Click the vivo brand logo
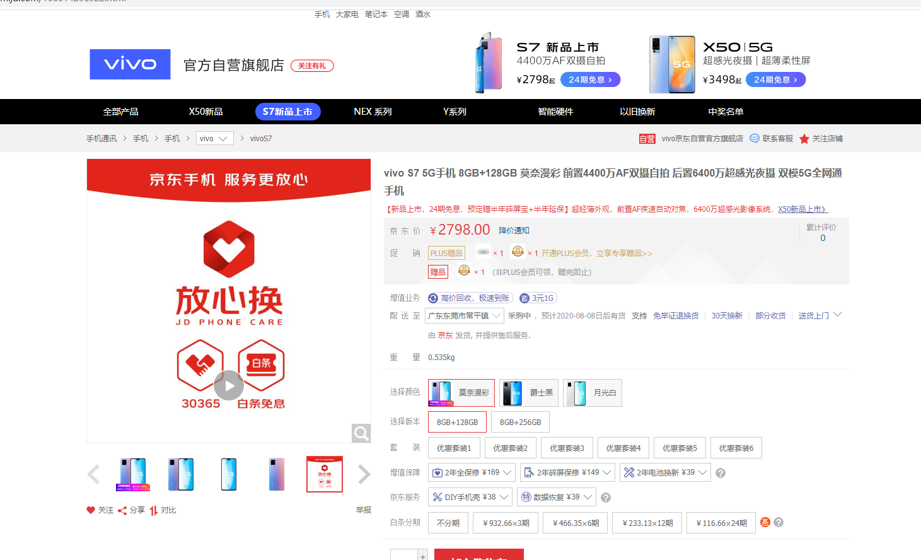 pyautogui.click(x=130, y=64)
